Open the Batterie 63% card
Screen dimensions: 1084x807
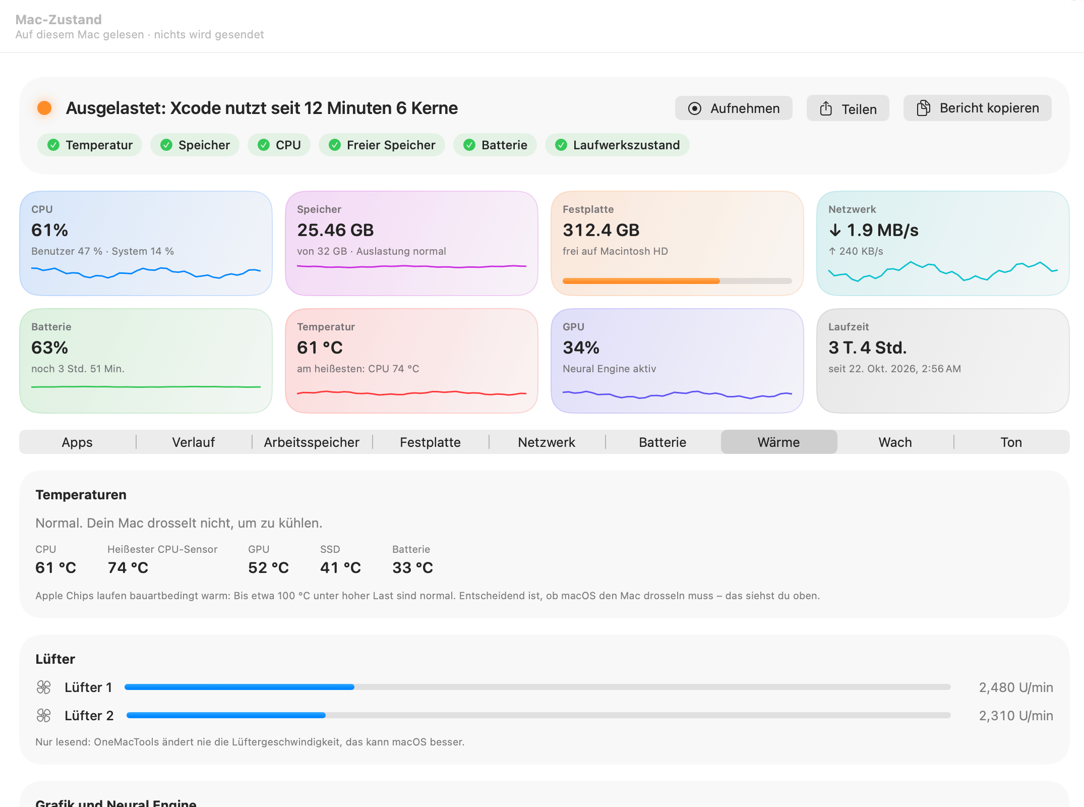(x=146, y=361)
